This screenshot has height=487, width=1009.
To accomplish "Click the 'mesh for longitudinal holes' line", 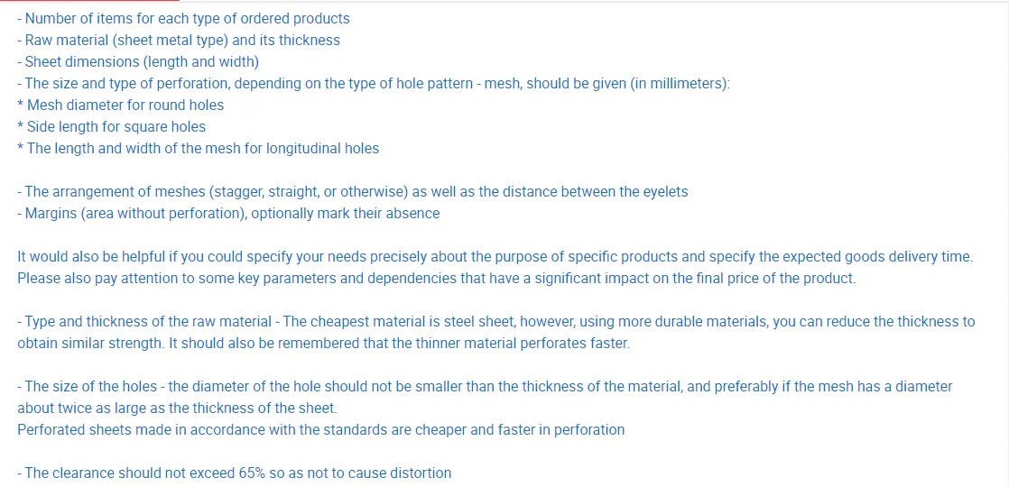I will [199, 148].
